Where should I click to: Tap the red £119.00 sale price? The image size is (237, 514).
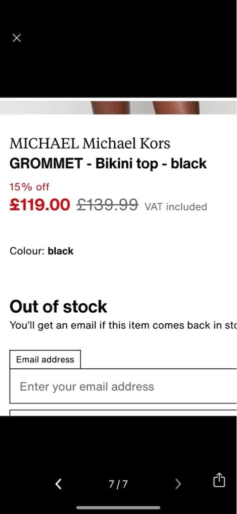click(40, 205)
